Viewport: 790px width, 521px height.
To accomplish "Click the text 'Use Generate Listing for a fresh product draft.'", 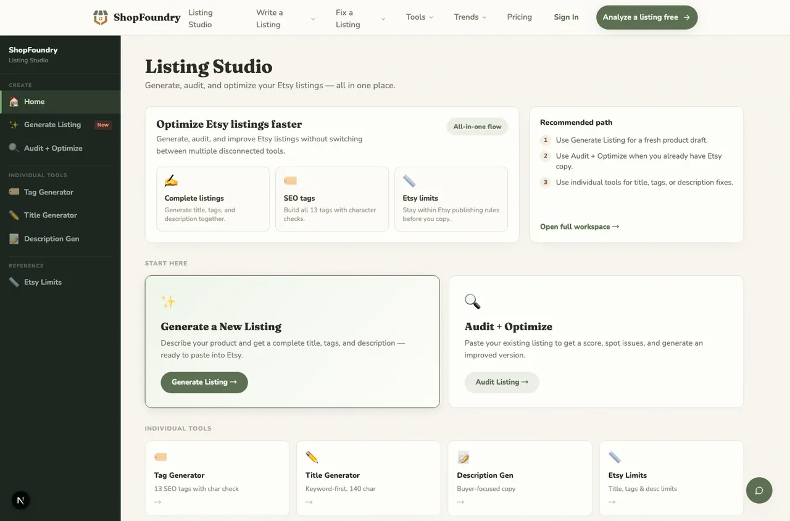I will point(632,140).
